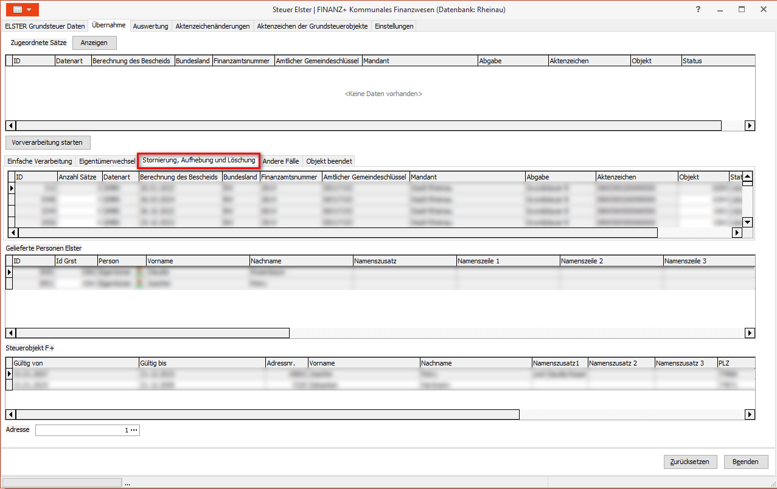Go to Aktenzeichen der Grundsteuerobjekte tab

(x=312, y=26)
